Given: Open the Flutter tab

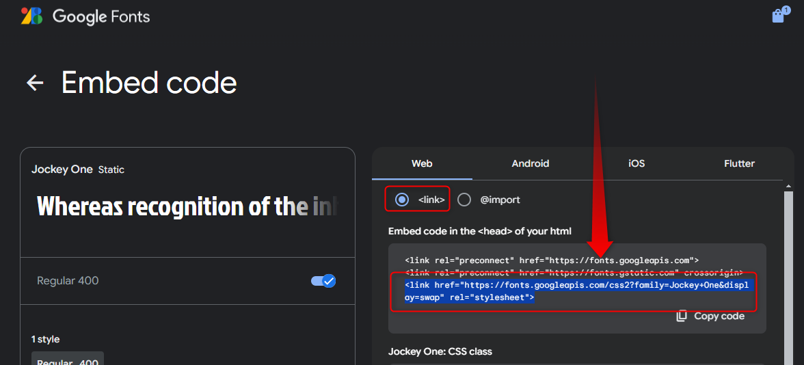Looking at the screenshot, I should 739,163.
